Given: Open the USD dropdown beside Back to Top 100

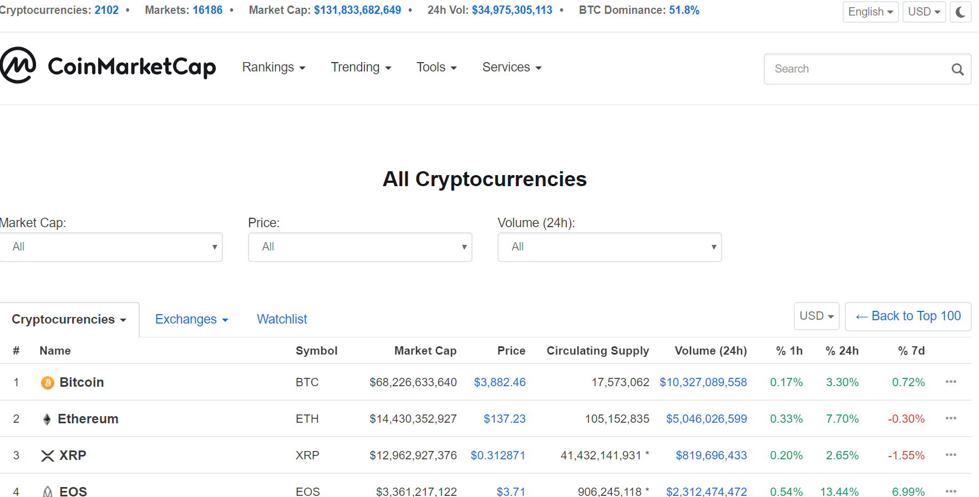Looking at the screenshot, I should click(x=816, y=316).
